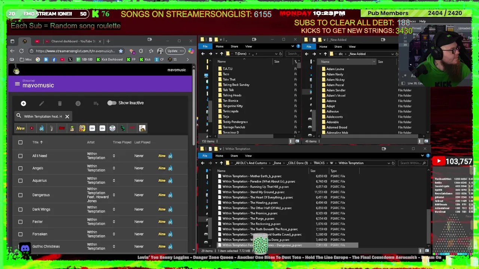Image resolution: width=479 pixels, height=269 pixels.
Task: Filter songs by the green snake attribute
Action: [122, 128]
